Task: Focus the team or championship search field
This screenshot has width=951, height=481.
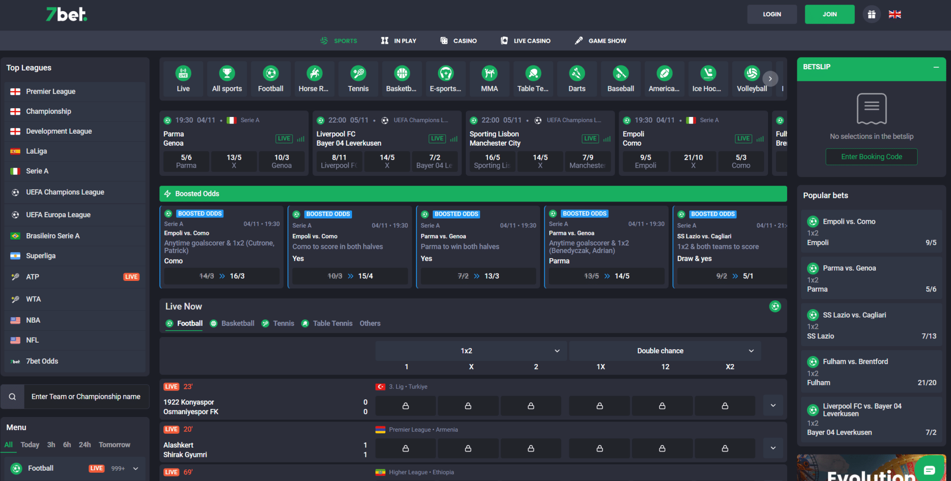Action: point(86,396)
